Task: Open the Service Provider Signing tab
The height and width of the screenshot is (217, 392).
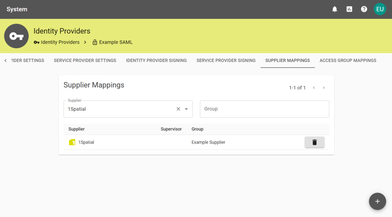Action: [x=226, y=60]
